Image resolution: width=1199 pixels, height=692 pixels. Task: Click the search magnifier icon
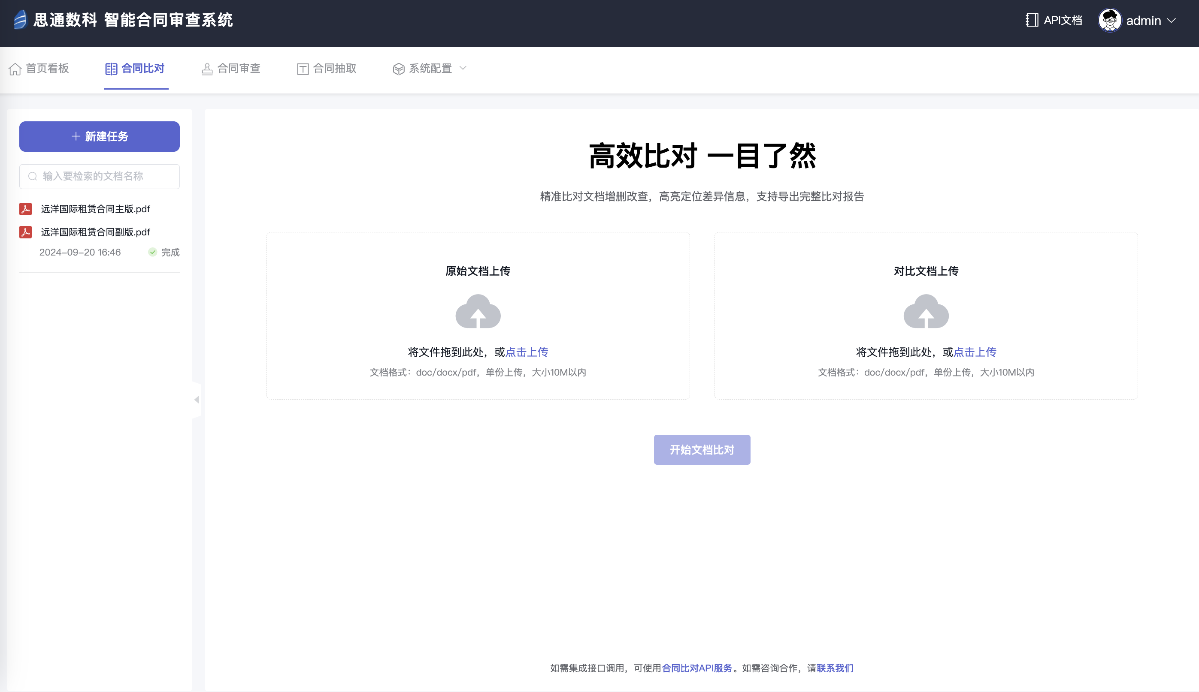(x=33, y=176)
